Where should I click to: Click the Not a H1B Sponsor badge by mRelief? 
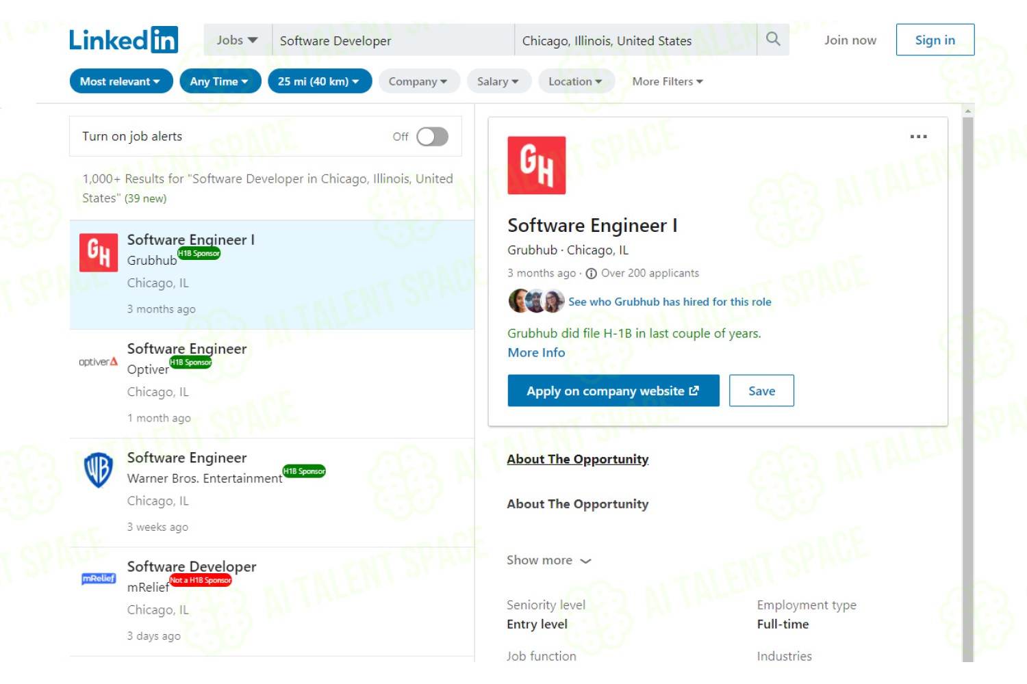pyautogui.click(x=201, y=580)
